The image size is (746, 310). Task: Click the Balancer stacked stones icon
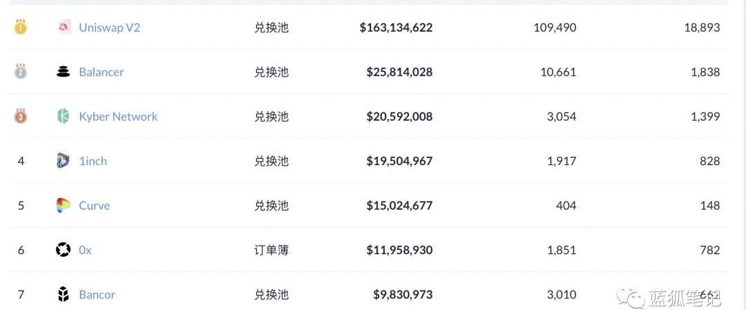coord(64,72)
